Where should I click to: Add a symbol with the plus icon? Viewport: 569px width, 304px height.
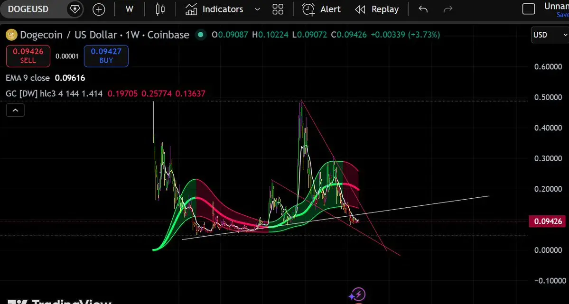click(99, 9)
